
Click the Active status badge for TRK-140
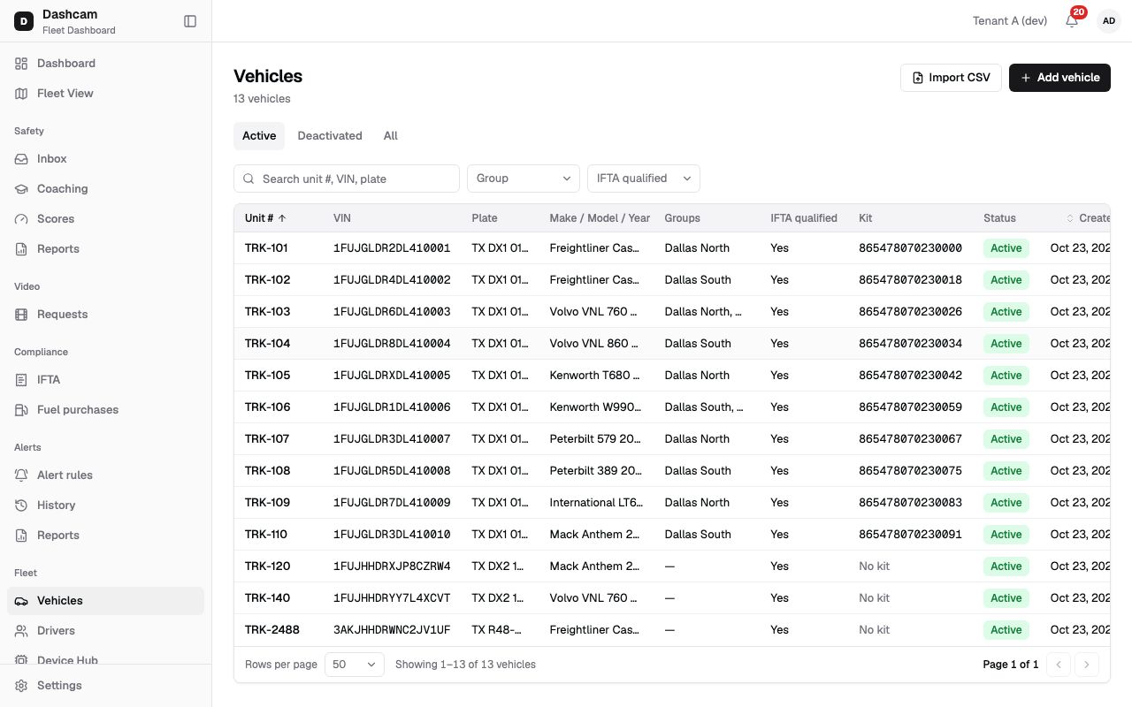click(x=1006, y=598)
